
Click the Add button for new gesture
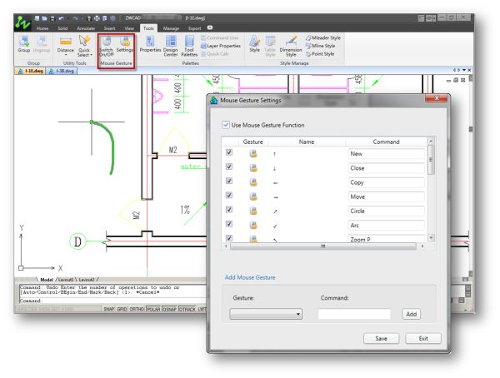click(411, 314)
